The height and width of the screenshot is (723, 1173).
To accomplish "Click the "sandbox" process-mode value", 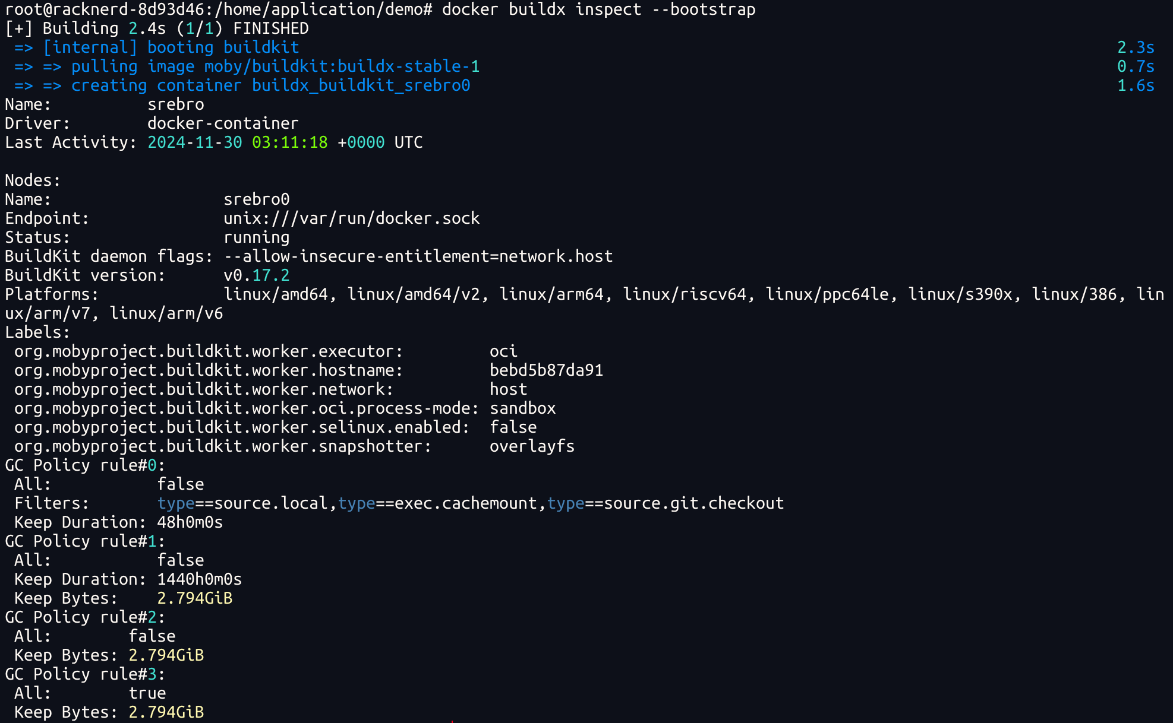I will tap(522, 408).
